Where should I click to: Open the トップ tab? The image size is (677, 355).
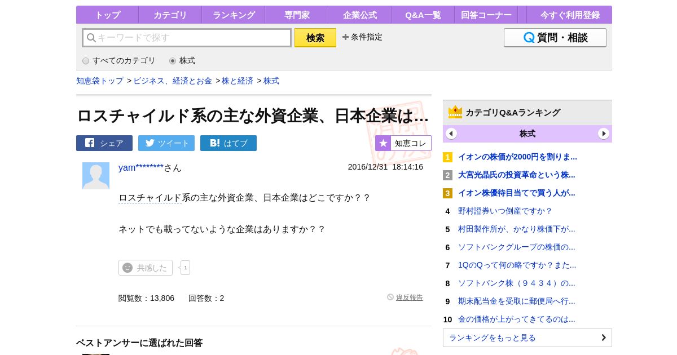point(107,15)
